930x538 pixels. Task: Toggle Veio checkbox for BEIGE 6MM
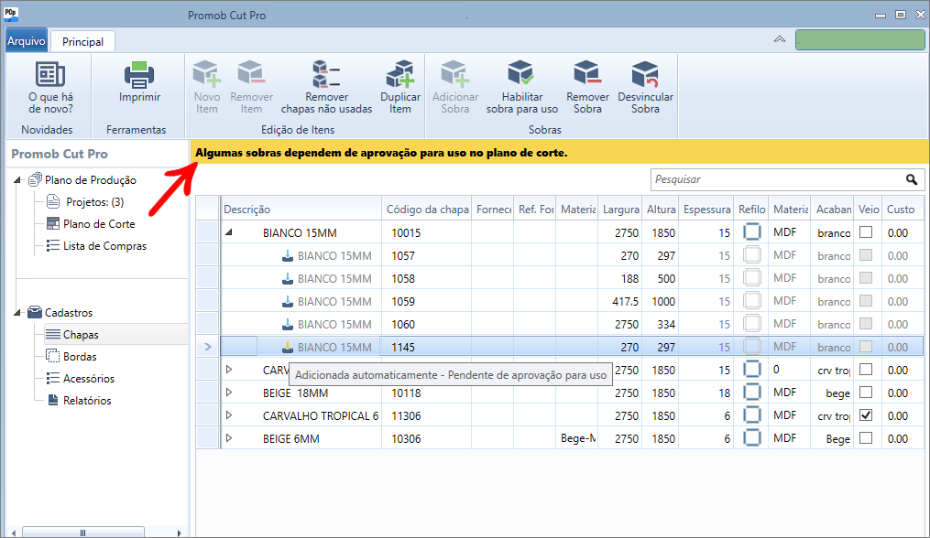click(866, 438)
